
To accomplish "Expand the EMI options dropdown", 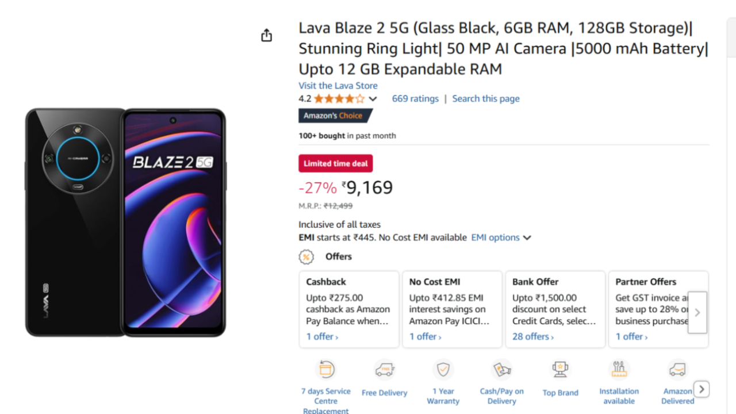I will pos(501,237).
